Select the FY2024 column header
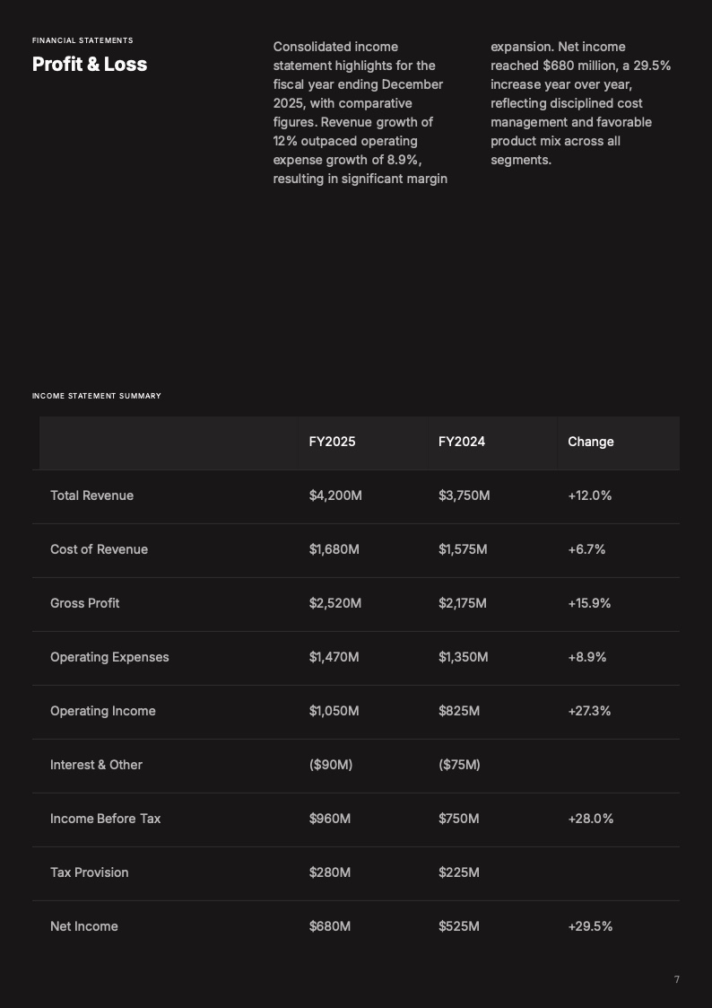 462,442
